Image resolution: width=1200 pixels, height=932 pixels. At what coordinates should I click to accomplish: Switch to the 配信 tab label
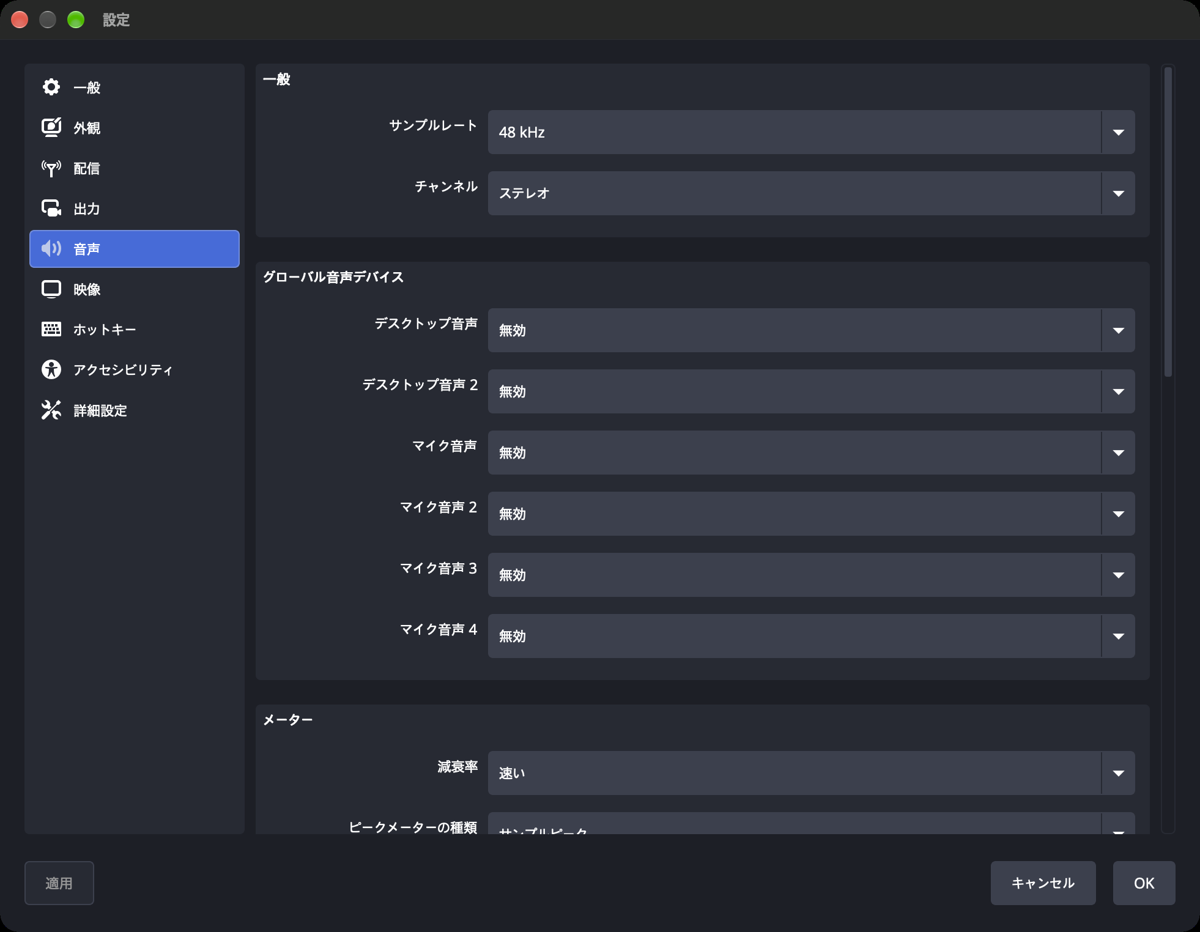[x=87, y=168]
